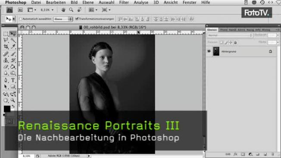Screen dimensions: 281x158
Task: Toggle Transformationssteuerungen checkbox
Action: [77, 19]
